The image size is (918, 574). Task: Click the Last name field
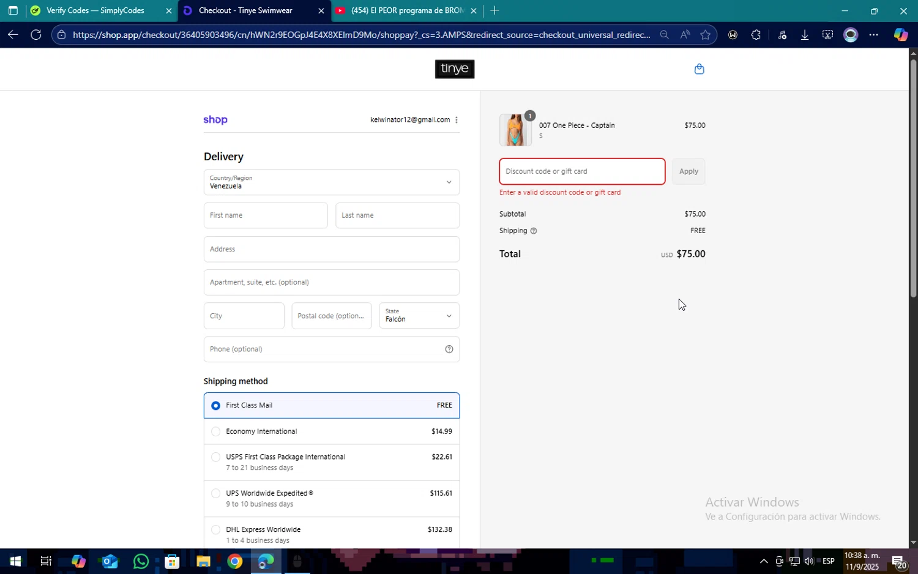(398, 215)
